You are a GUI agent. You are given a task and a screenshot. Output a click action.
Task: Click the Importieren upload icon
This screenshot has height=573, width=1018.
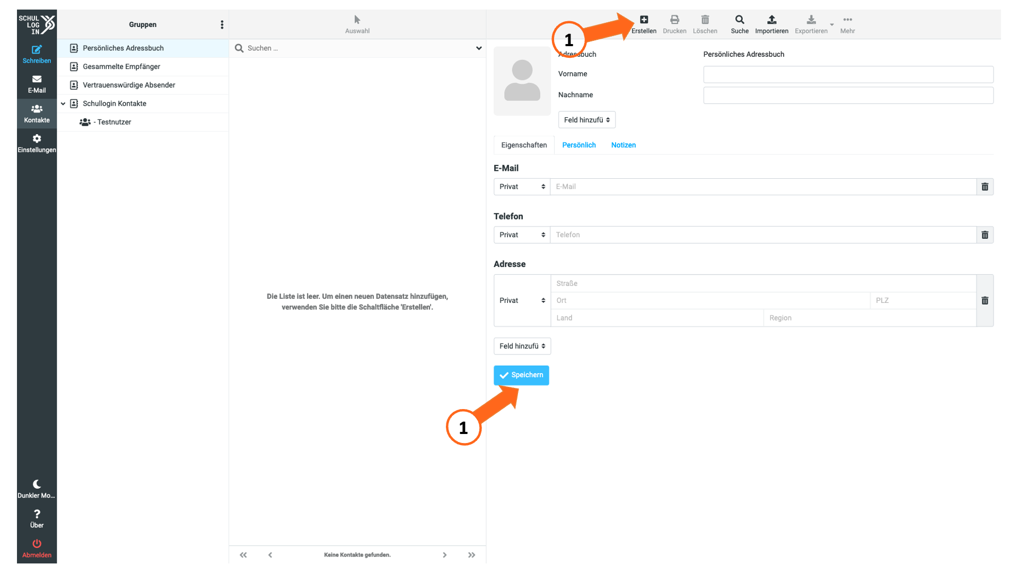(771, 24)
